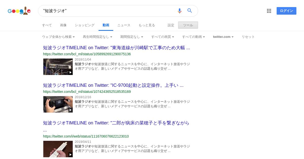The height and width of the screenshot is (159, 304).
Task: Open 設定 settings
Action: point(171,25)
